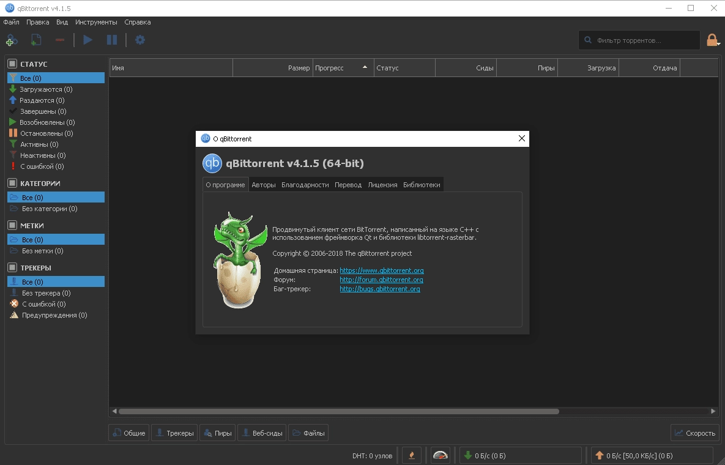Select Без метки (0) filter
This screenshot has width=725, height=465.
point(56,251)
